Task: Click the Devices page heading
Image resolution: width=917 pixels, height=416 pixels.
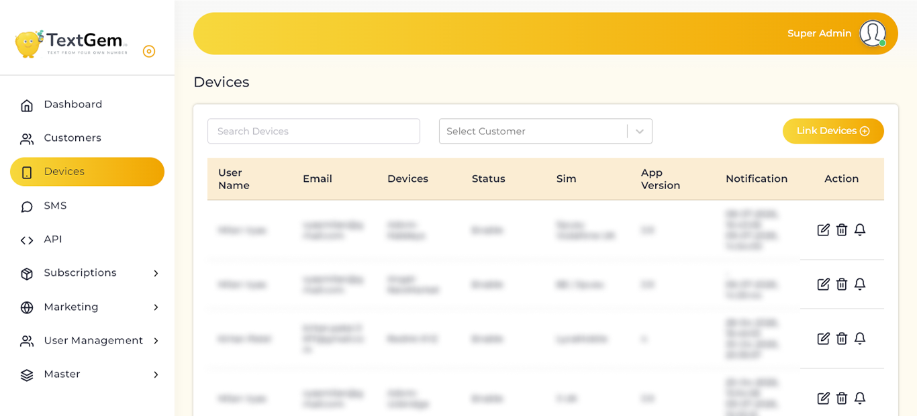Action: click(222, 83)
